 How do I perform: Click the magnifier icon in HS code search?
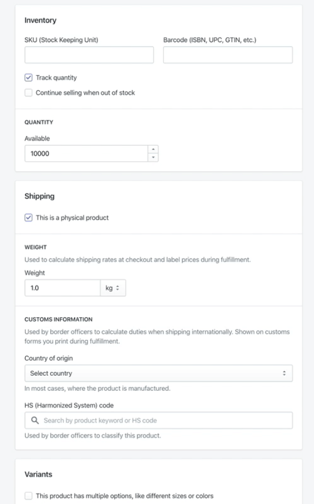click(35, 420)
